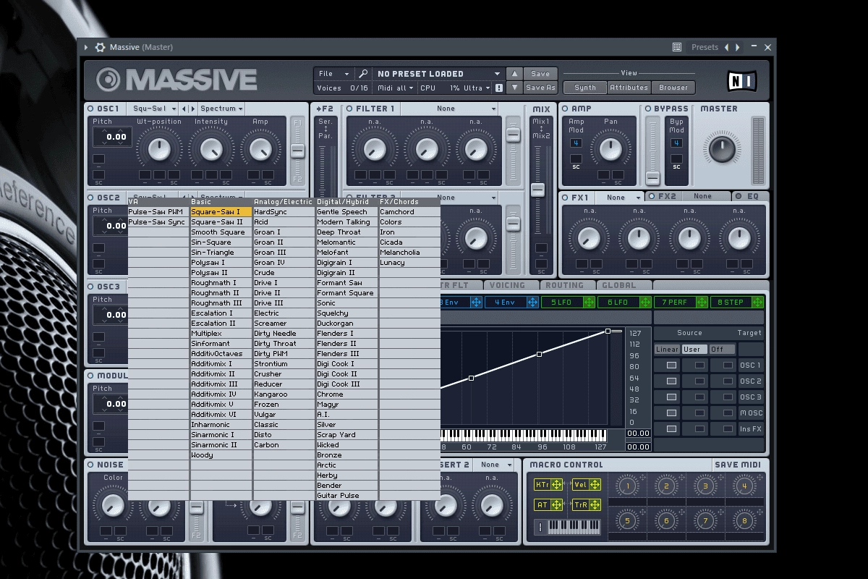Switch to Attributes view
The height and width of the screenshot is (579, 868).
coord(629,88)
